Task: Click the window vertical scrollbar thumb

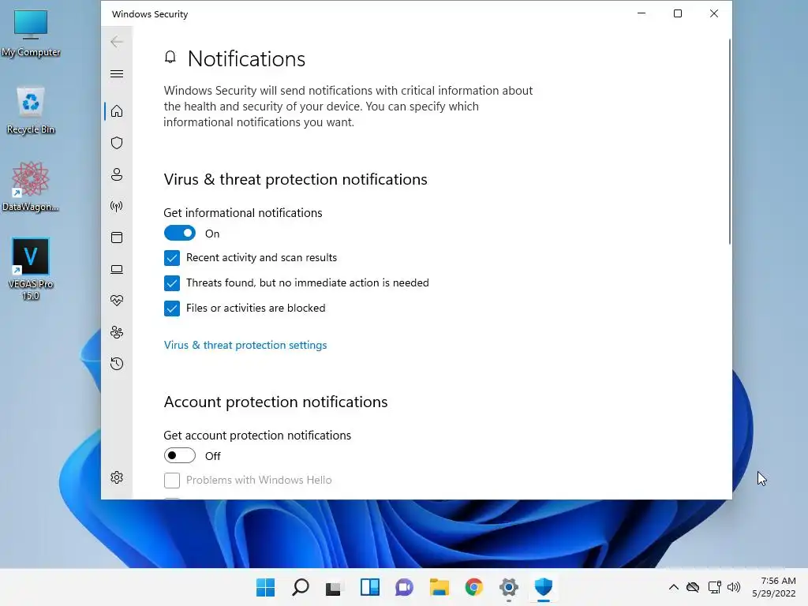Action: coord(730,142)
